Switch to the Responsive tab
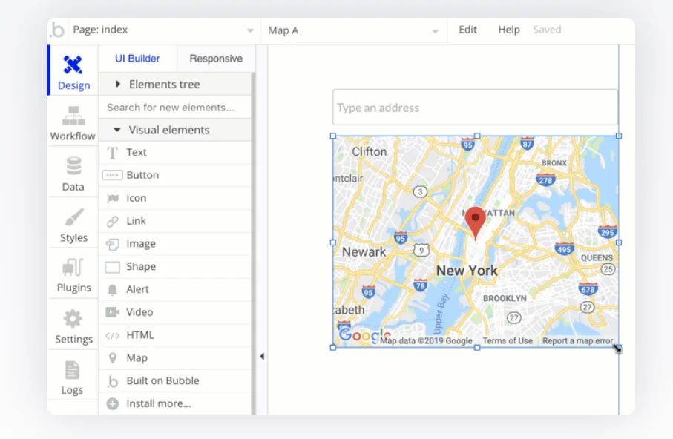Screen dimensions: 673x439 point(216,59)
